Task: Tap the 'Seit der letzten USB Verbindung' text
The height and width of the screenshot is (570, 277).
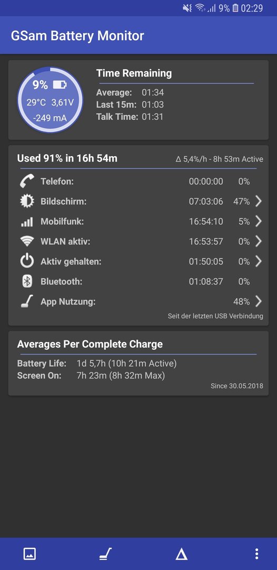Action: (x=215, y=316)
